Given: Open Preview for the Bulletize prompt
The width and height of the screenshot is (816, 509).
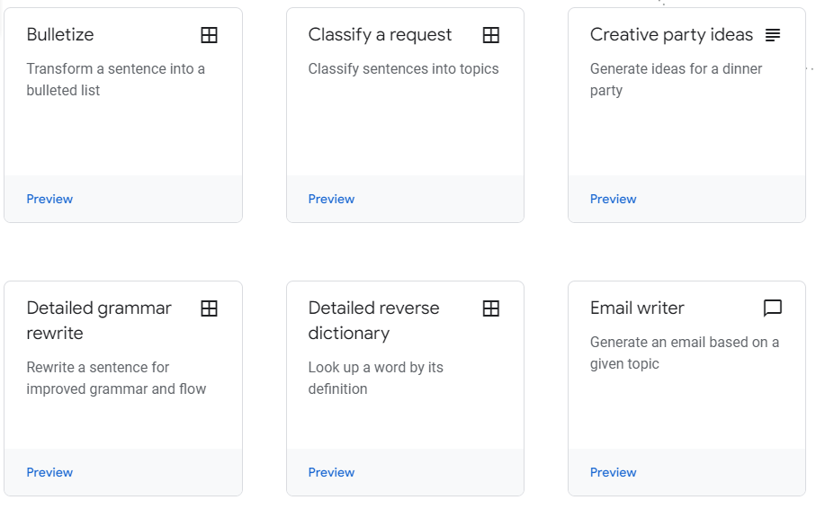Looking at the screenshot, I should [50, 200].
